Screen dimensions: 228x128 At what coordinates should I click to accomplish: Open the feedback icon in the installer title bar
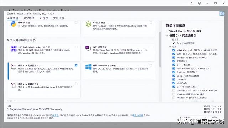(199, 3)
